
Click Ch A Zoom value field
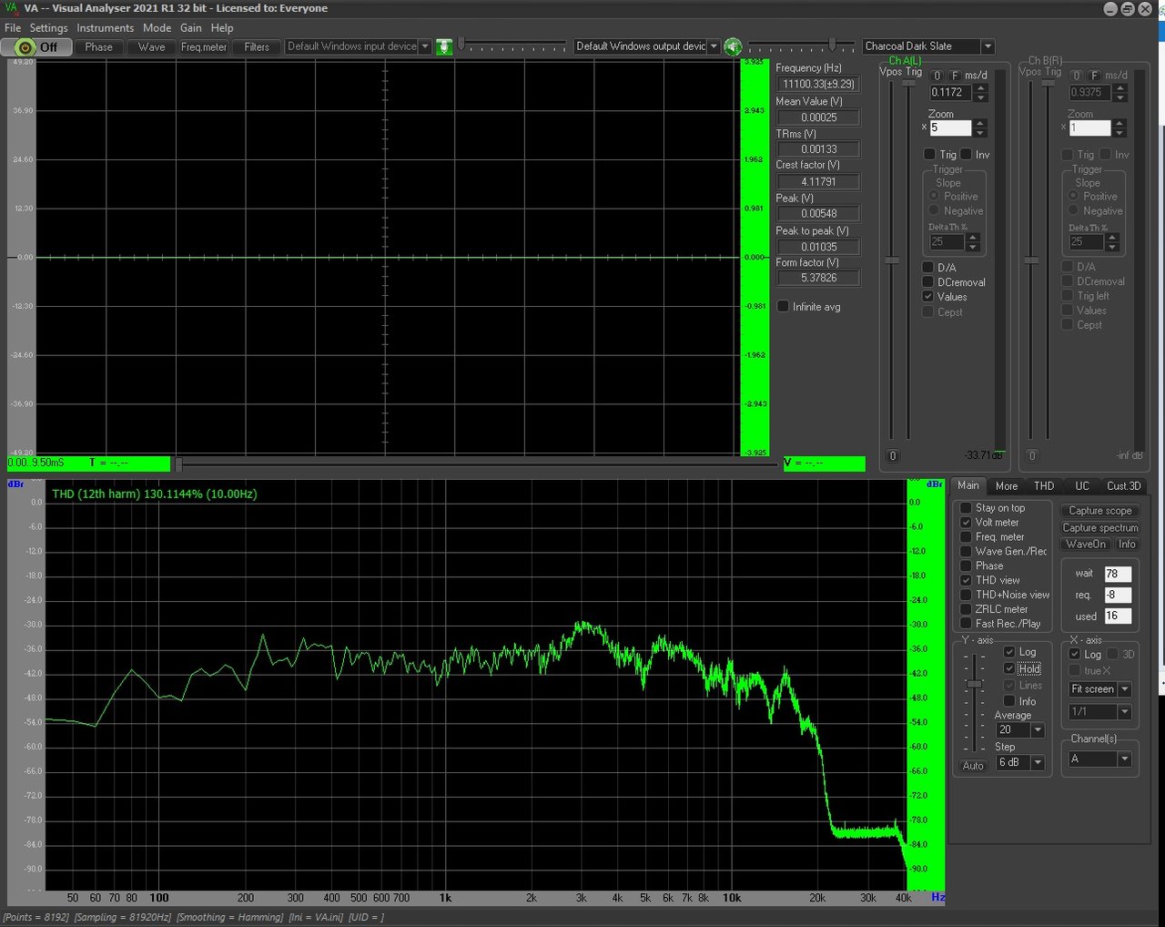coord(950,128)
